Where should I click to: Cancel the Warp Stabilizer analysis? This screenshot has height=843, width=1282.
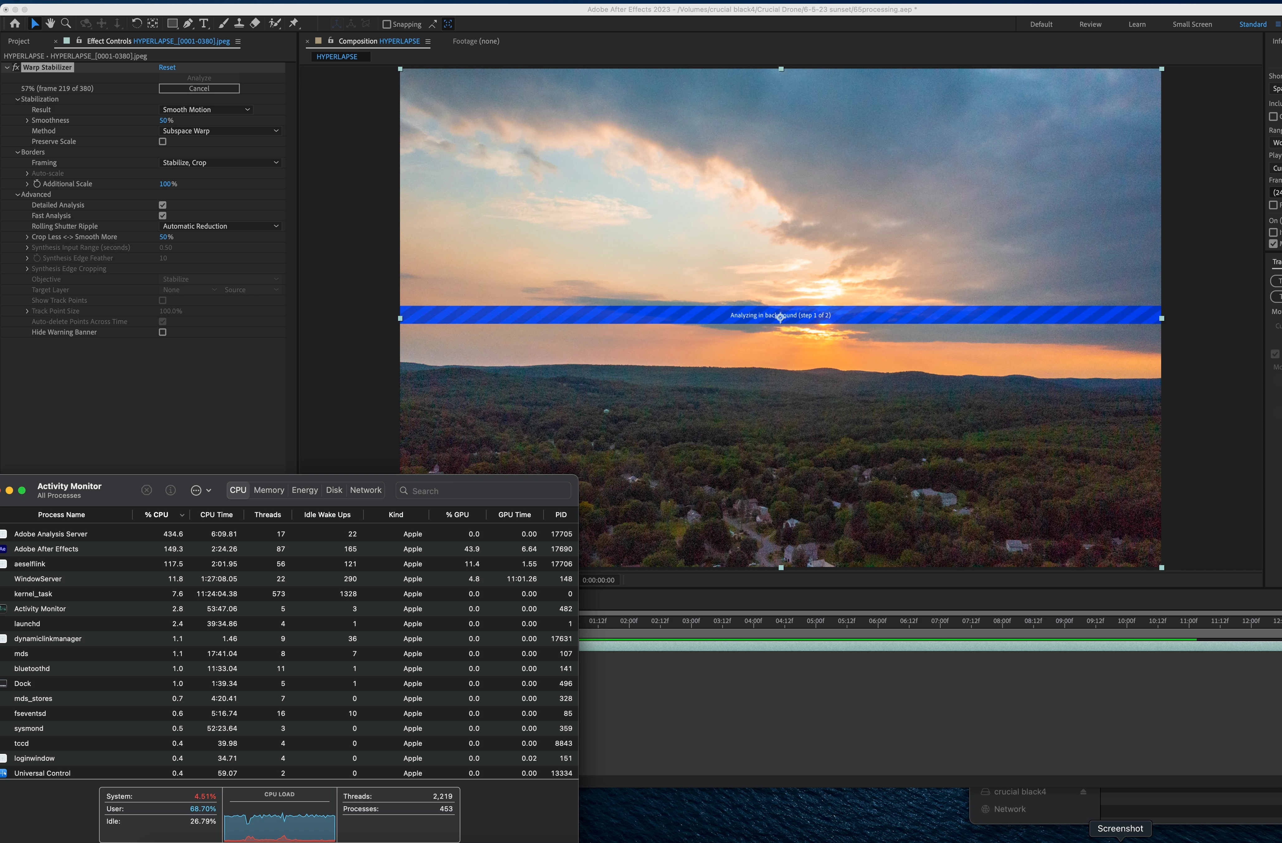coord(199,89)
